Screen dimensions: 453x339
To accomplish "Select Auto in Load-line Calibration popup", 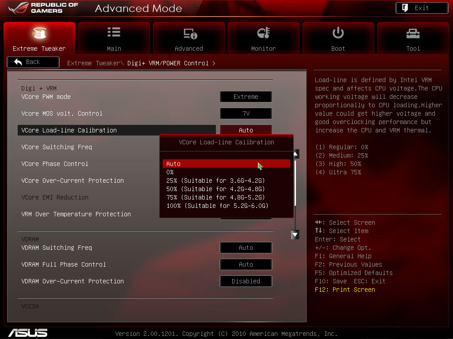I will point(226,164).
